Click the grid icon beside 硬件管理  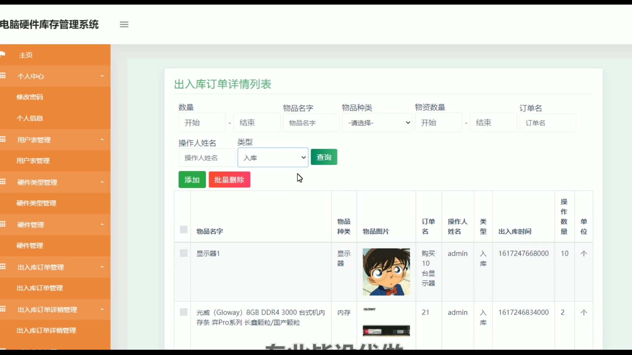(3, 224)
